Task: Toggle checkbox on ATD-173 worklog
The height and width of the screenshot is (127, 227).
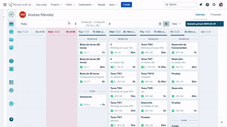Action: pyautogui.click(x=173, y=67)
